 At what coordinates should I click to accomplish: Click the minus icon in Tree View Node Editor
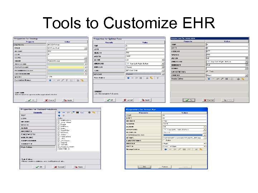214,79
